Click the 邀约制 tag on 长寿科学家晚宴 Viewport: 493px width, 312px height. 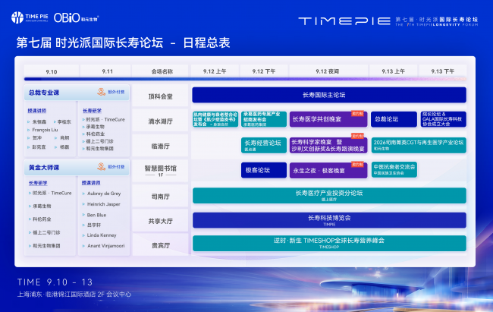357,136
